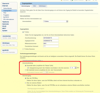100x93 pixels.
Task: Switch to the IPv6 tab
Action: tap(34, 6)
